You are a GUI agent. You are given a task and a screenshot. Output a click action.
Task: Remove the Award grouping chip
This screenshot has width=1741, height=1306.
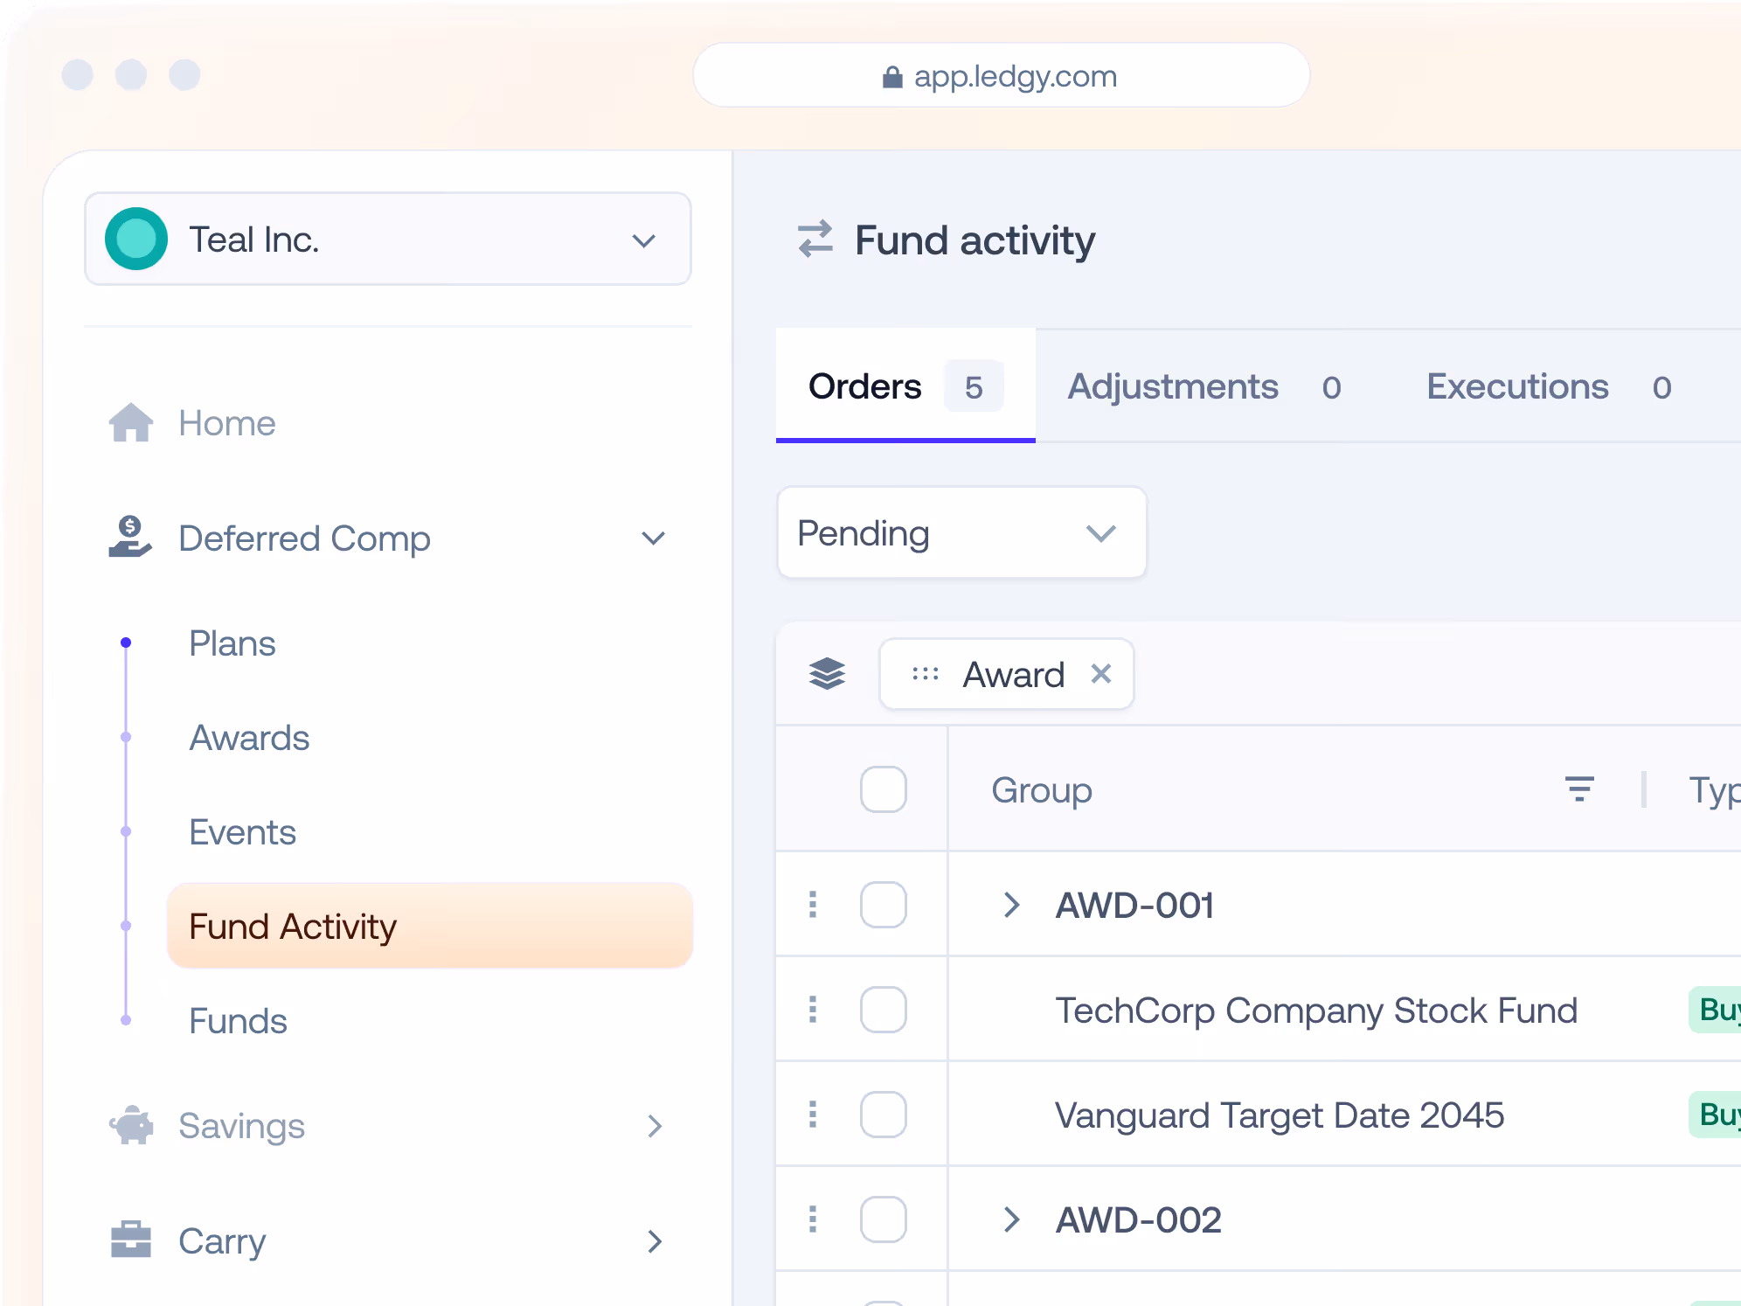[1101, 674]
